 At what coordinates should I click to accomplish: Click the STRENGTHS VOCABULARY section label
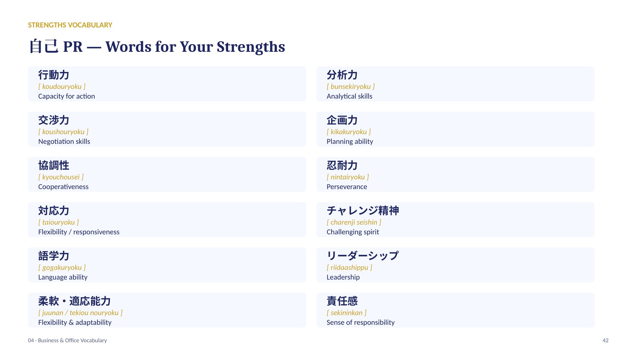click(70, 25)
